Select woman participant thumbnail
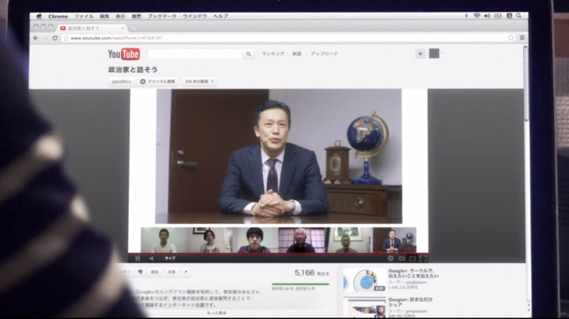Image resolution: width=569 pixels, height=319 pixels. tap(209, 240)
